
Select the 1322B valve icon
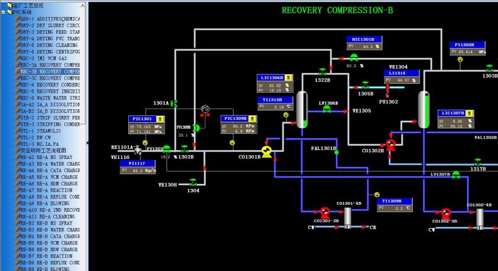323,72
